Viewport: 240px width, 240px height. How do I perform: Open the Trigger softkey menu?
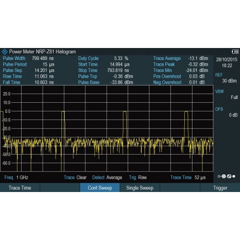coord(220,188)
